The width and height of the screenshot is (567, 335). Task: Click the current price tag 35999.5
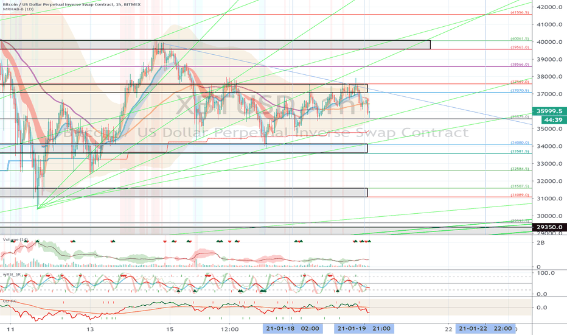pos(549,111)
